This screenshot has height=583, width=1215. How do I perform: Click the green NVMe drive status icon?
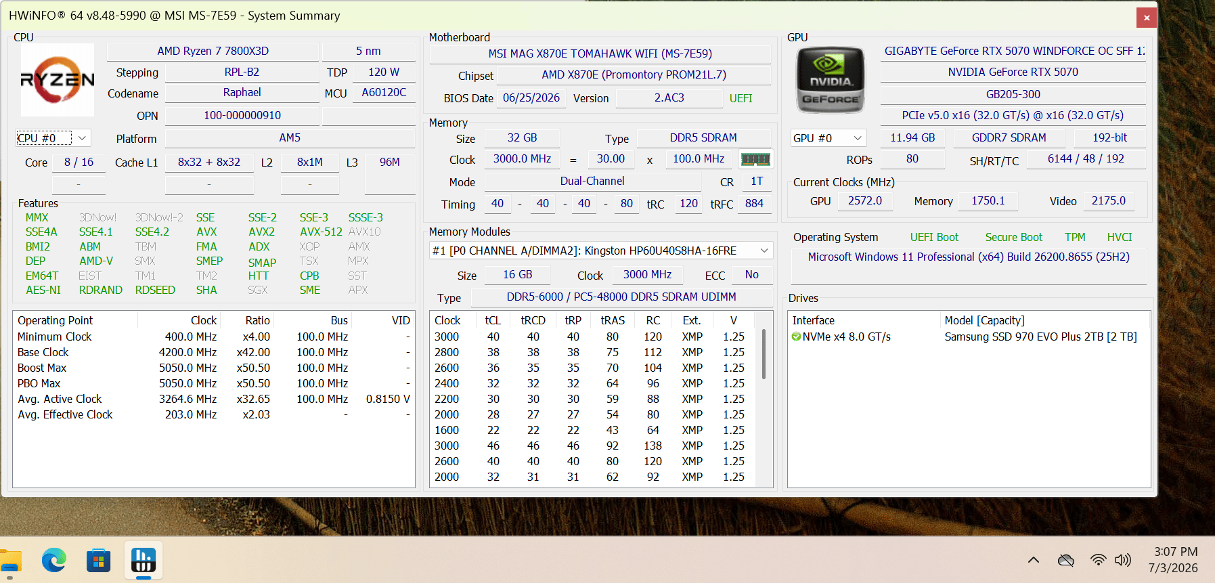796,337
